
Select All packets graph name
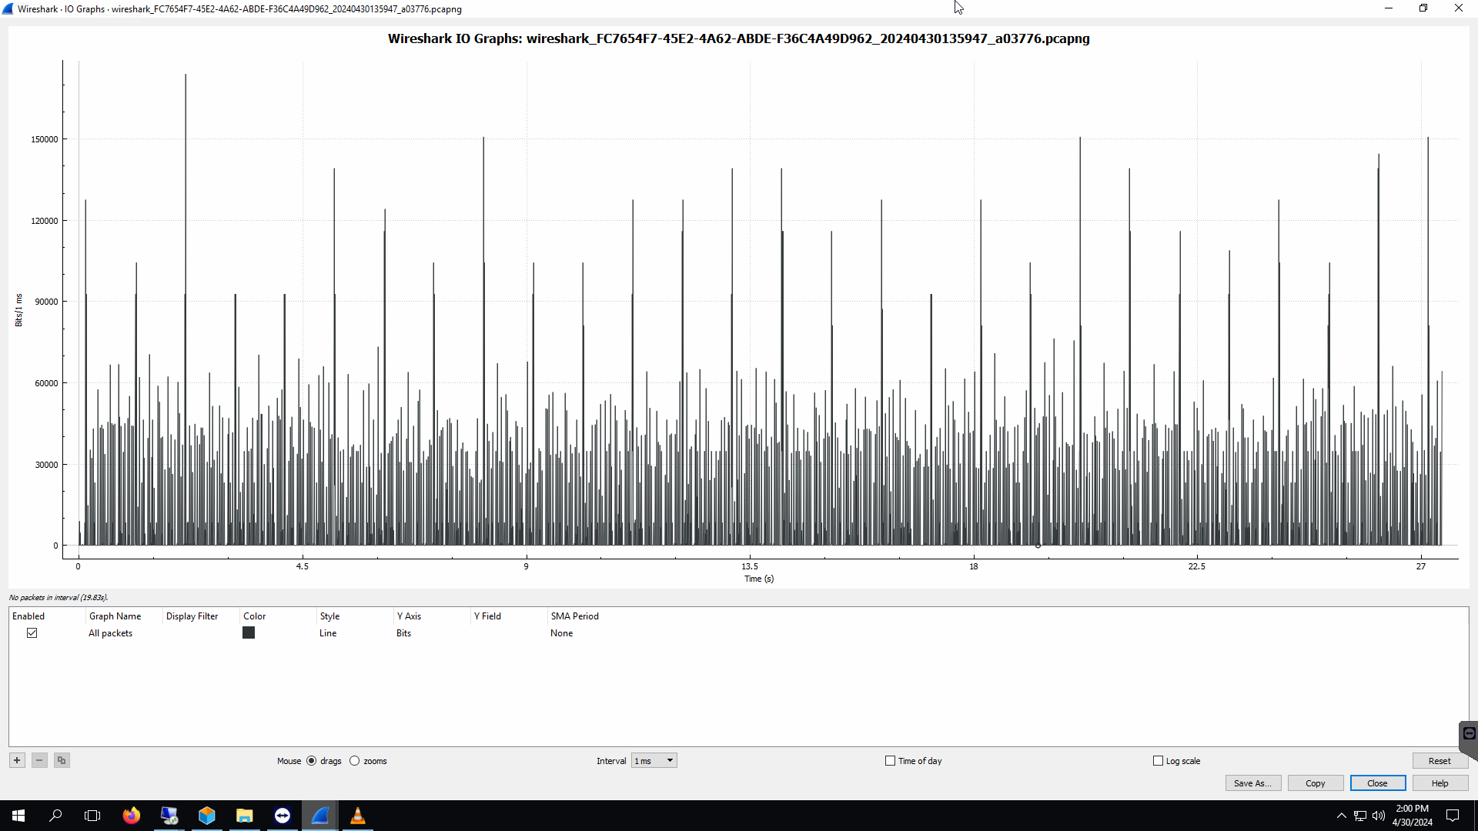(110, 633)
